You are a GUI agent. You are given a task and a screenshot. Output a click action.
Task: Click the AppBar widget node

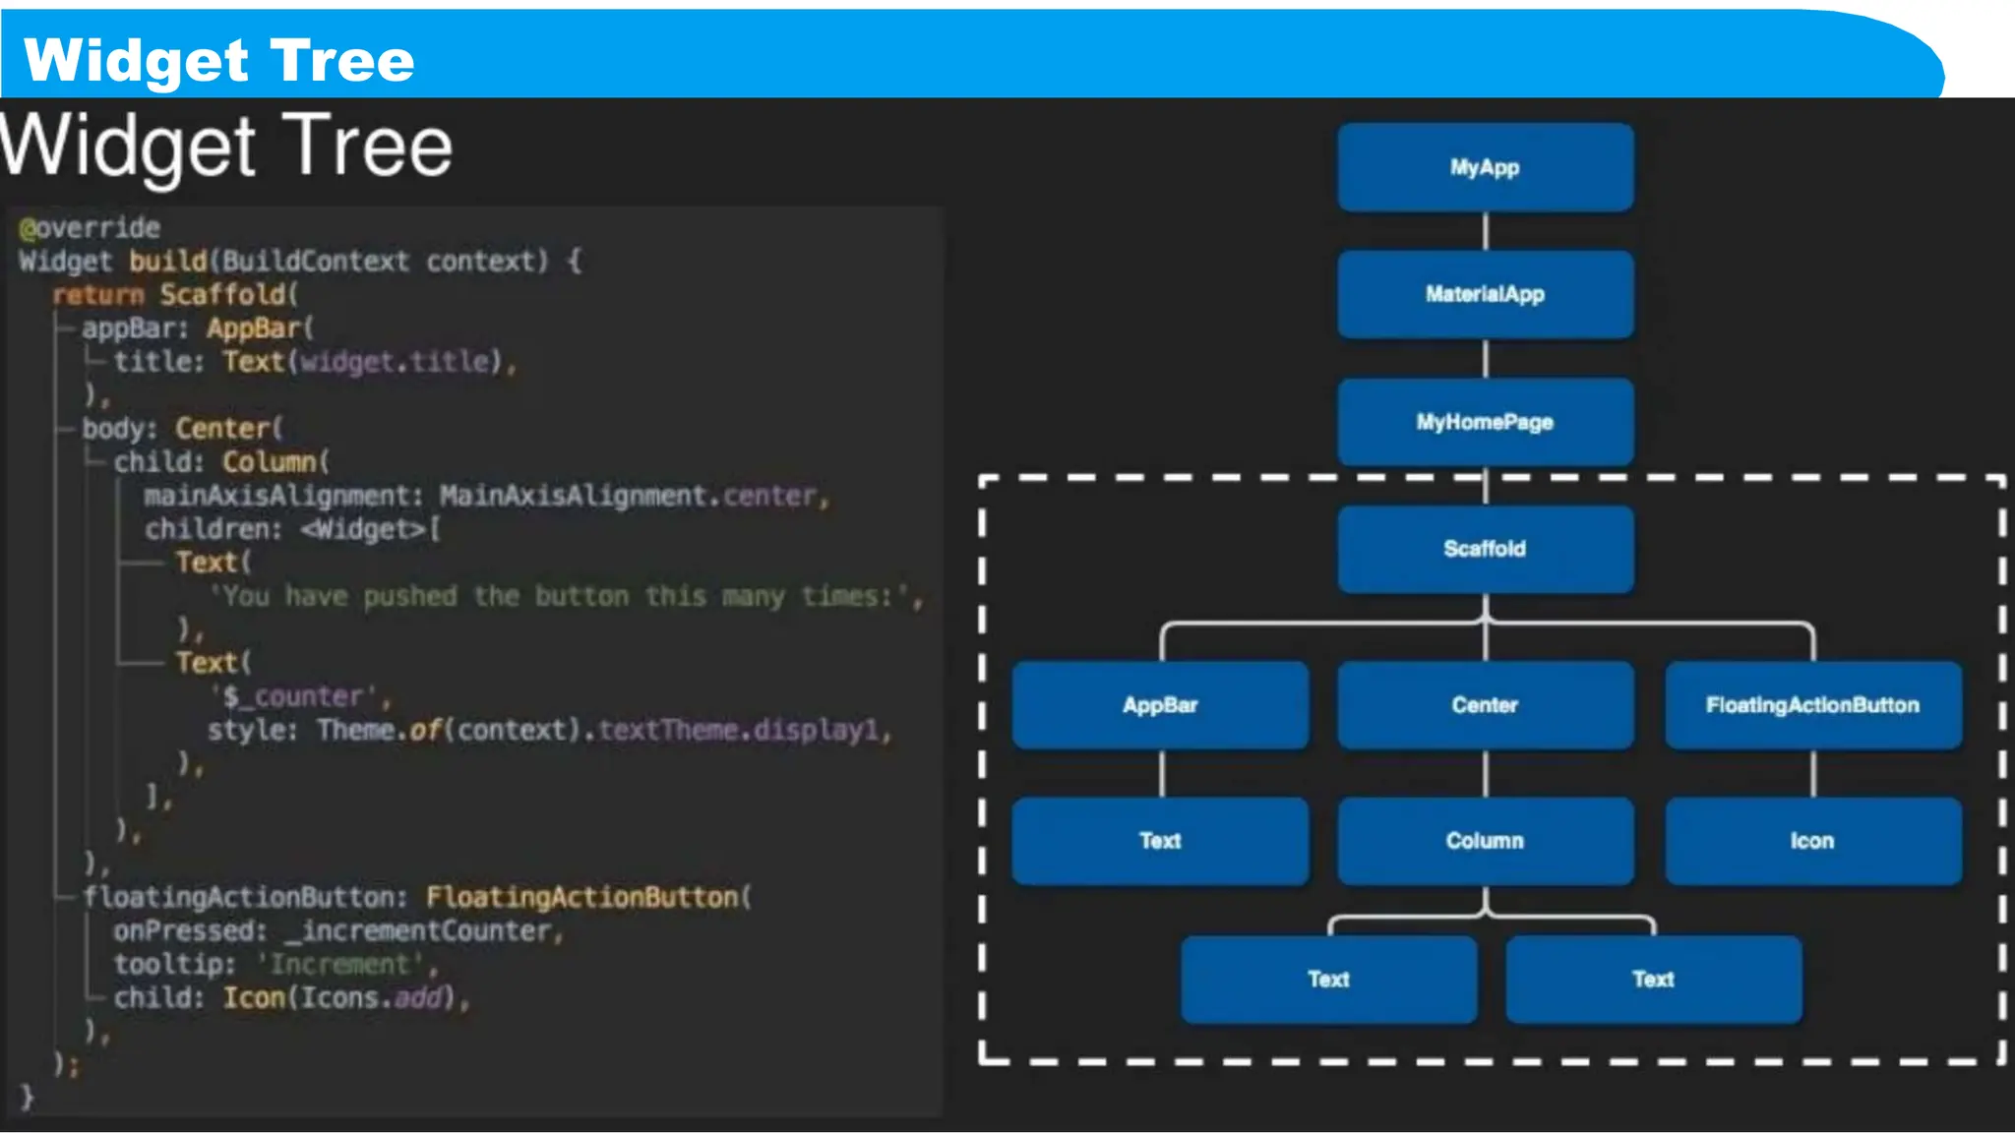click(1160, 705)
